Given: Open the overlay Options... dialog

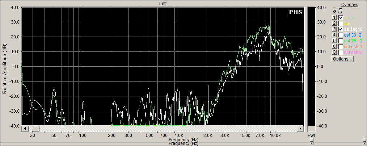Looking at the screenshot, I should 342,59.
